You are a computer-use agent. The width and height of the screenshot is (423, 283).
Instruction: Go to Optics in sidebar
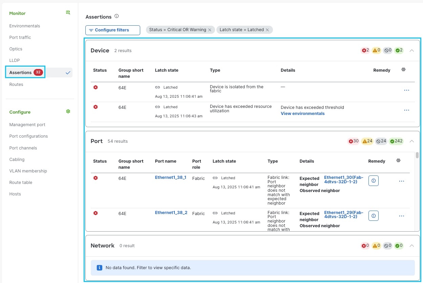point(16,49)
